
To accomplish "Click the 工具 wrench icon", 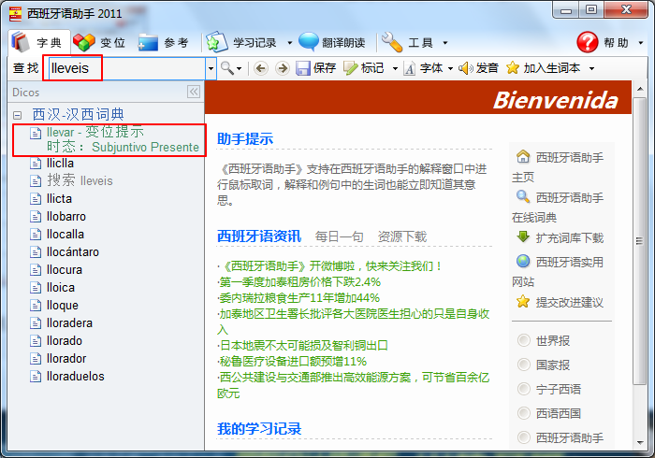I will pos(392,43).
